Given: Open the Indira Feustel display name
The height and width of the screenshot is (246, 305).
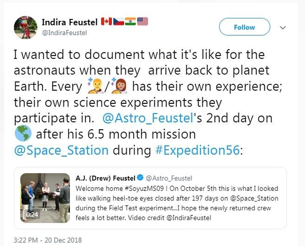Looking at the screenshot, I should pyautogui.click(x=69, y=22).
